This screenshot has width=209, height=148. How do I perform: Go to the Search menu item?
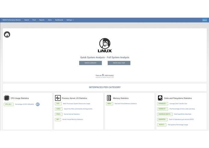coord(26,20)
